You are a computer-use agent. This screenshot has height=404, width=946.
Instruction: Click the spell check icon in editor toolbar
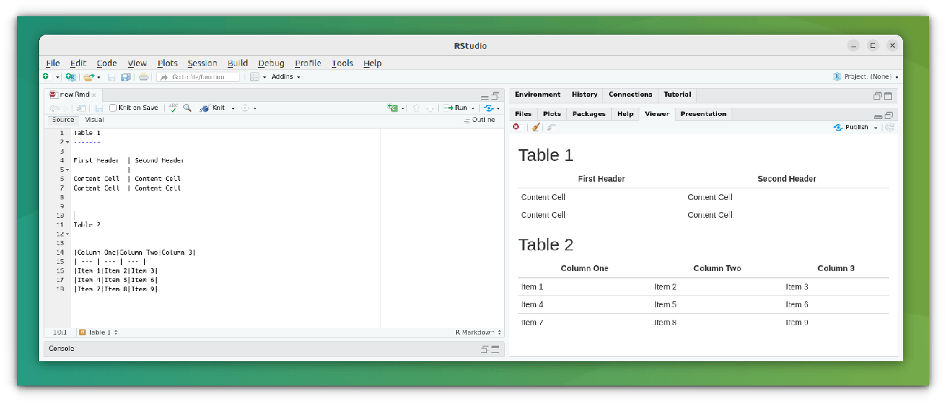pos(173,108)
